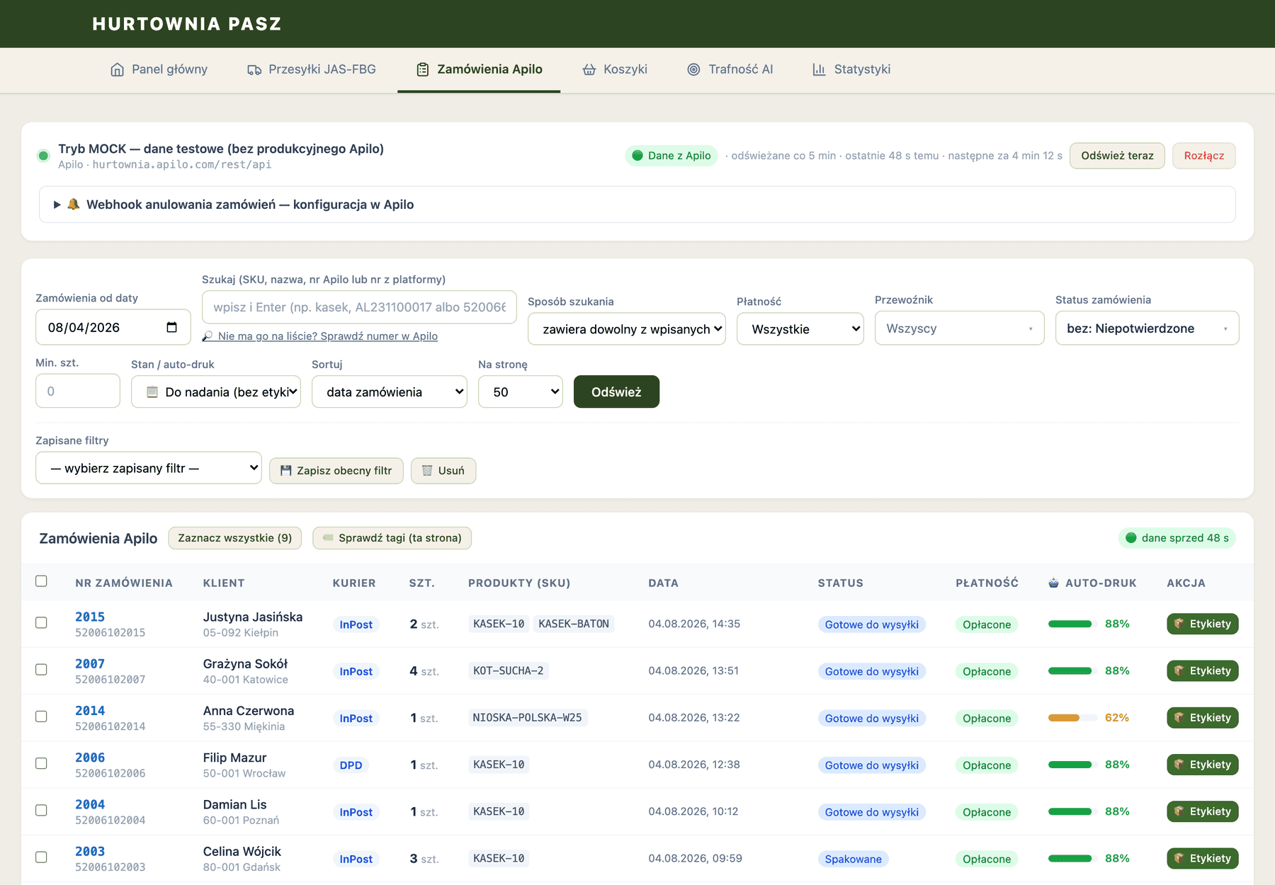The width and height of the screenshot is (1275, 885).
Task: Click the package icon on Etykiety for order 2003
Action: tap(1179, 858)
